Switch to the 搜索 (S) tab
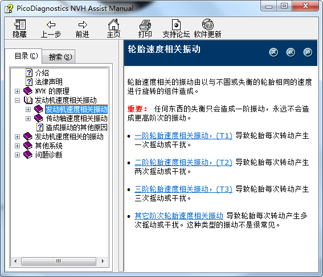323x277 pixels. 60,57
